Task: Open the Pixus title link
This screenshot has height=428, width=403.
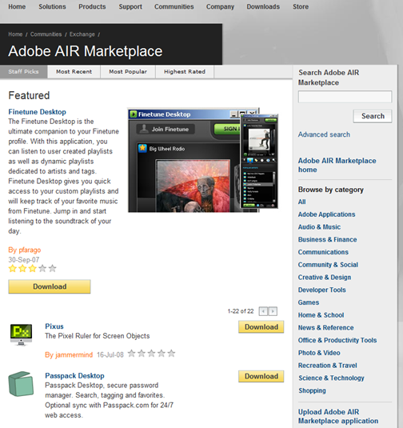Action: coord(54,326)
